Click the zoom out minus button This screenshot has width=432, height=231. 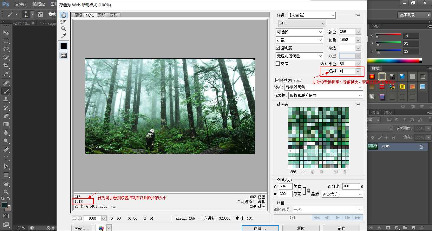(75, 218)
